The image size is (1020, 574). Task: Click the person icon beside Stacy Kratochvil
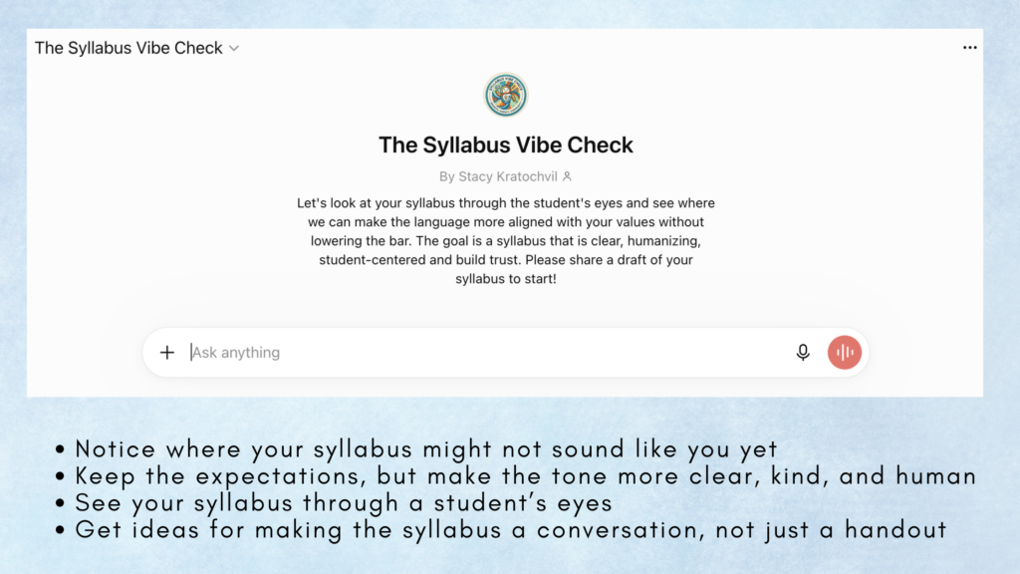click(567, 176)
